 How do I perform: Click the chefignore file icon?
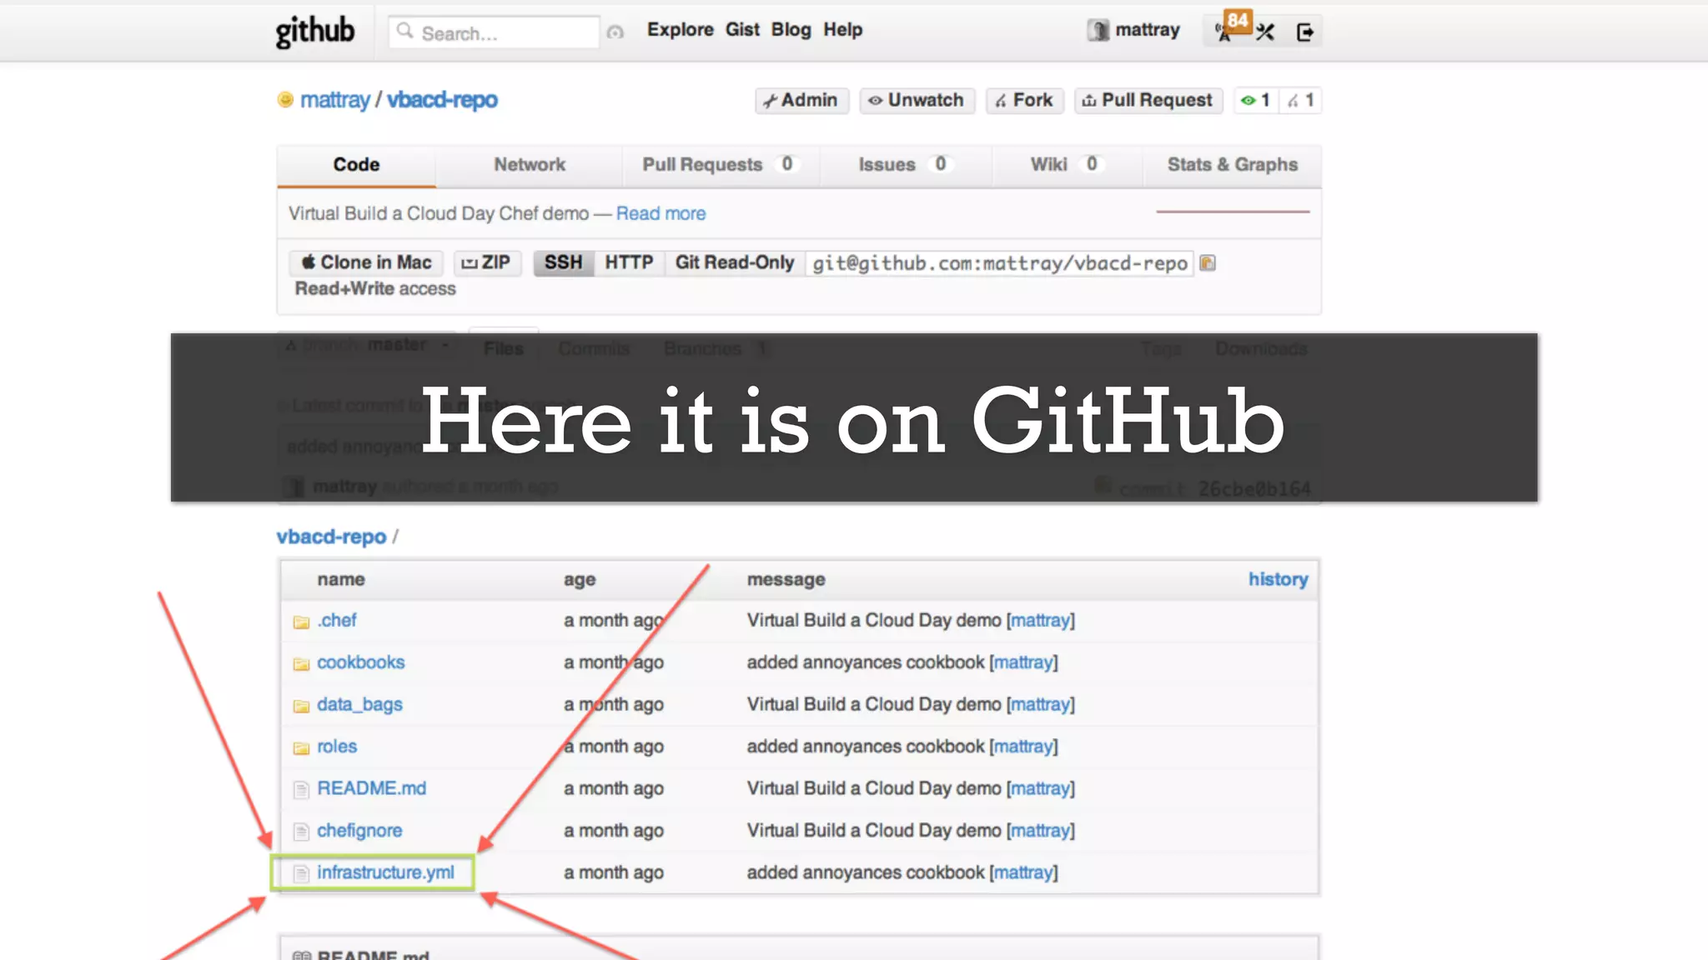pos(301,832)
